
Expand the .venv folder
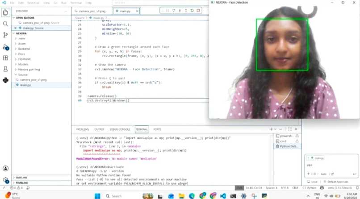pos(42,38)
